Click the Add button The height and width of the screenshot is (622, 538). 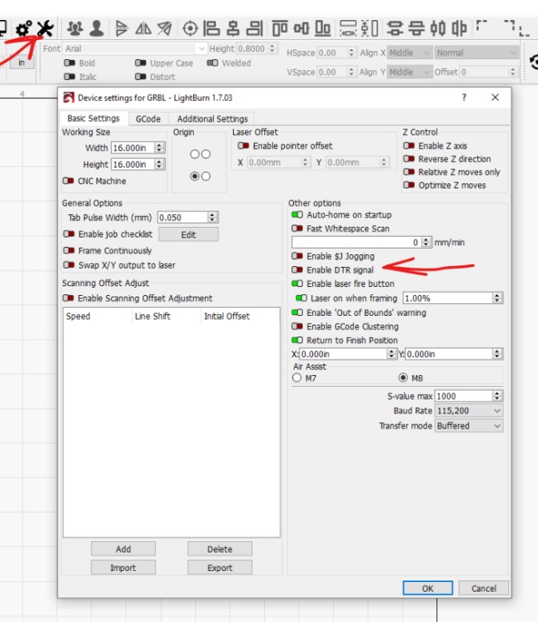[123, 549]
